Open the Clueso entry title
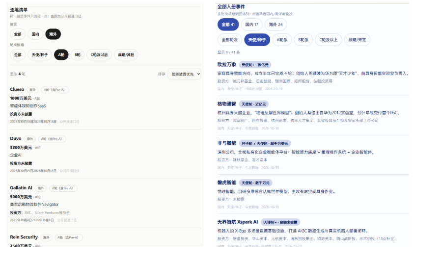The height and width of the screenshot is (259, 440). pos(17,89)
